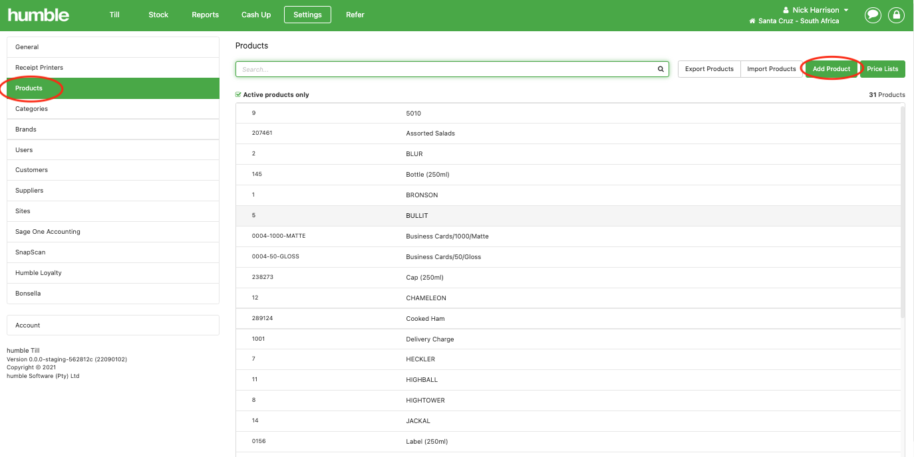The image size is (914, 457).
Task: Click SKU code 238273
Action: pos(263,277)
